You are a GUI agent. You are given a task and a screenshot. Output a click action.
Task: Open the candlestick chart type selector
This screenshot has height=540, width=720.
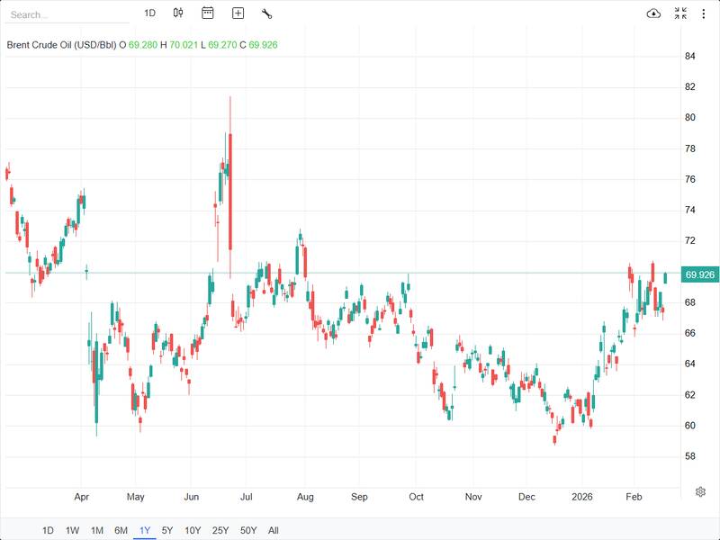pos(178,13)
